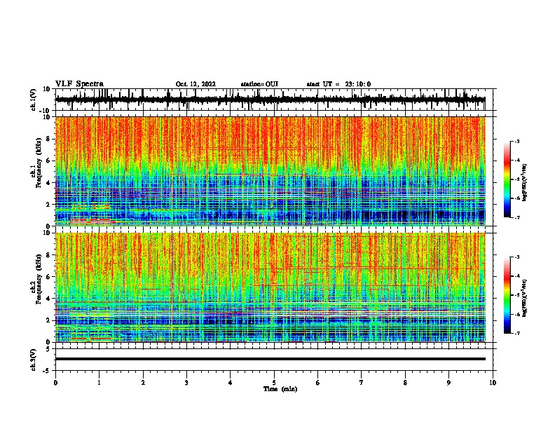Click time axis tick label "3"
This screenshot has height=429, width=555.
[186, 383]
